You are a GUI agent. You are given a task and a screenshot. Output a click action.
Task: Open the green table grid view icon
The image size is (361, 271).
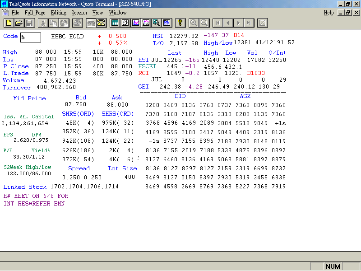click(115, 23)
